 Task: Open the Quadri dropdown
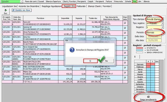coord(22,2)
